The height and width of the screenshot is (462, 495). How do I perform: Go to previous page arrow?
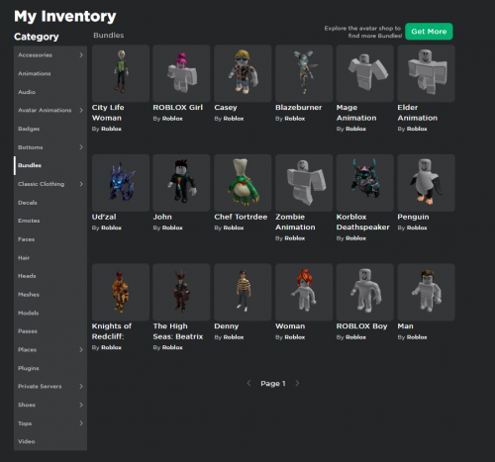(249, 383)
